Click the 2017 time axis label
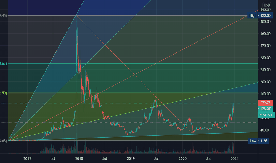Viewport: 276px width, 163px height. pos(27,159)
